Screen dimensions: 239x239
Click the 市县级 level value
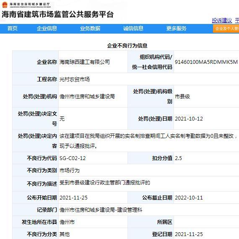coord(182,97)
